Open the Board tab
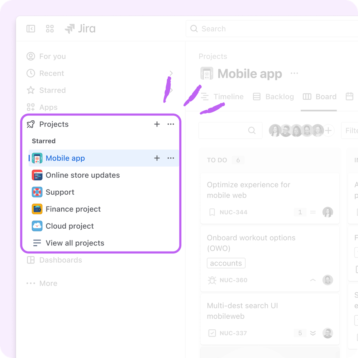The width and height of the screenshot is (358, 358). pyautogui.click(x=319, y=97)
